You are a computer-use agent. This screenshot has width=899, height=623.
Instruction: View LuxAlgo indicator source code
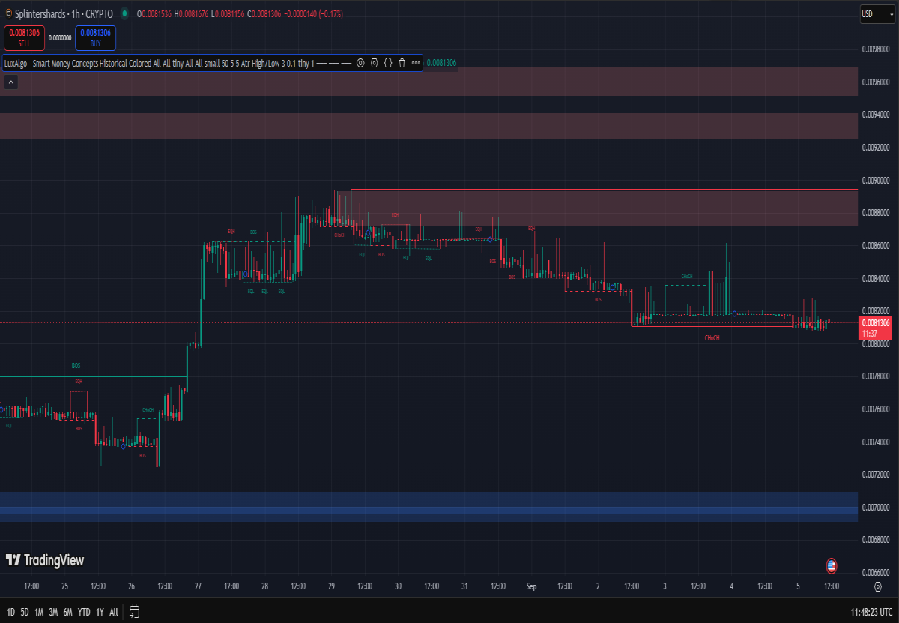(x=388, y=64)
